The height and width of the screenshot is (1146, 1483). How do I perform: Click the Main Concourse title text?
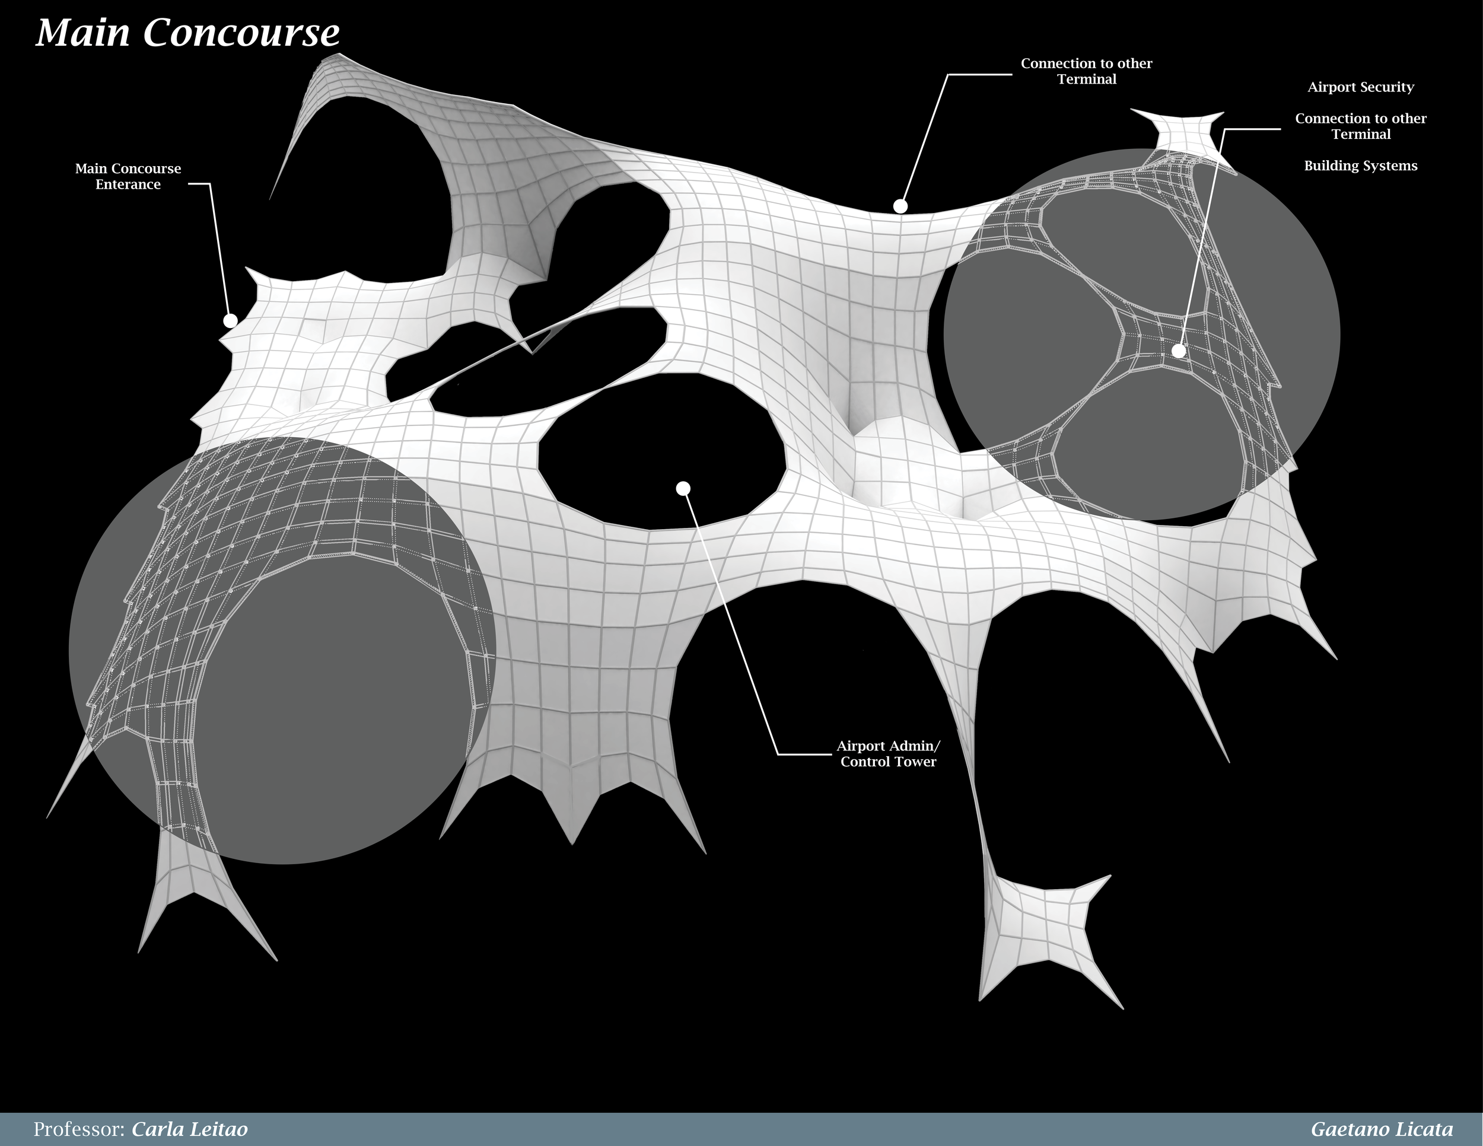coord(187,33)
